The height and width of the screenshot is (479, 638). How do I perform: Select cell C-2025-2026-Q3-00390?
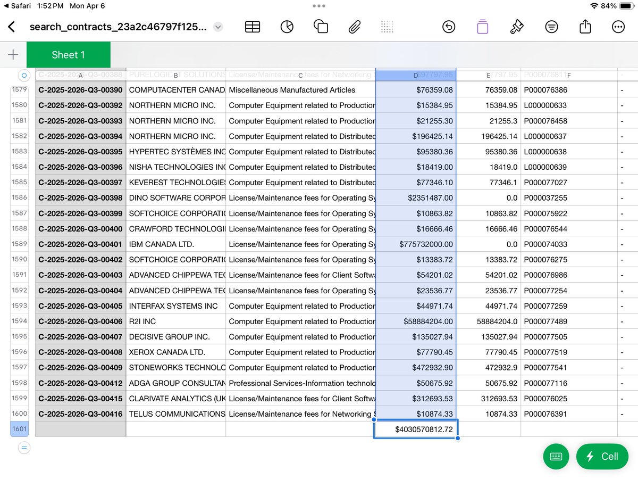[x=80, y=90]
